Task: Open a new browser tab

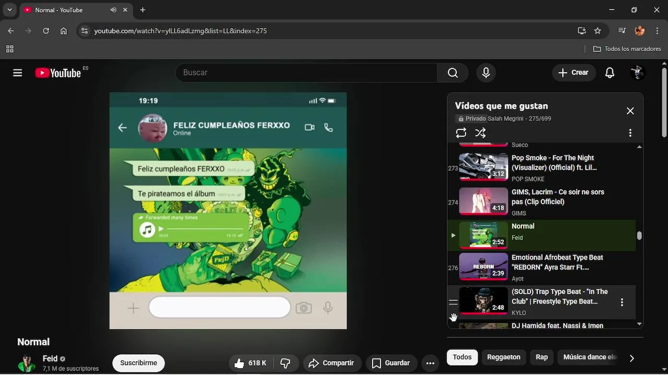Action: [x=142, y=10]
